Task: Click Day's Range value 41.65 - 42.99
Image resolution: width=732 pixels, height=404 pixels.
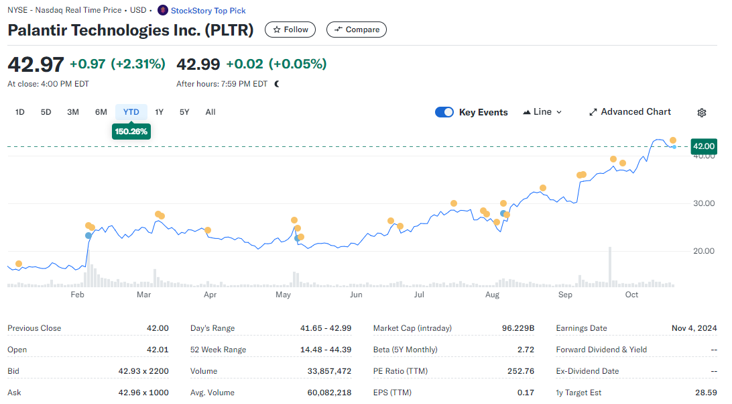Action: pyautogui.click(x=326, y=328)
